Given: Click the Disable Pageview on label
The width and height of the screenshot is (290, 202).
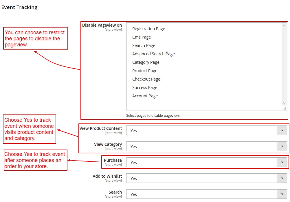Looking at the screenshot, I should [102, 25].
